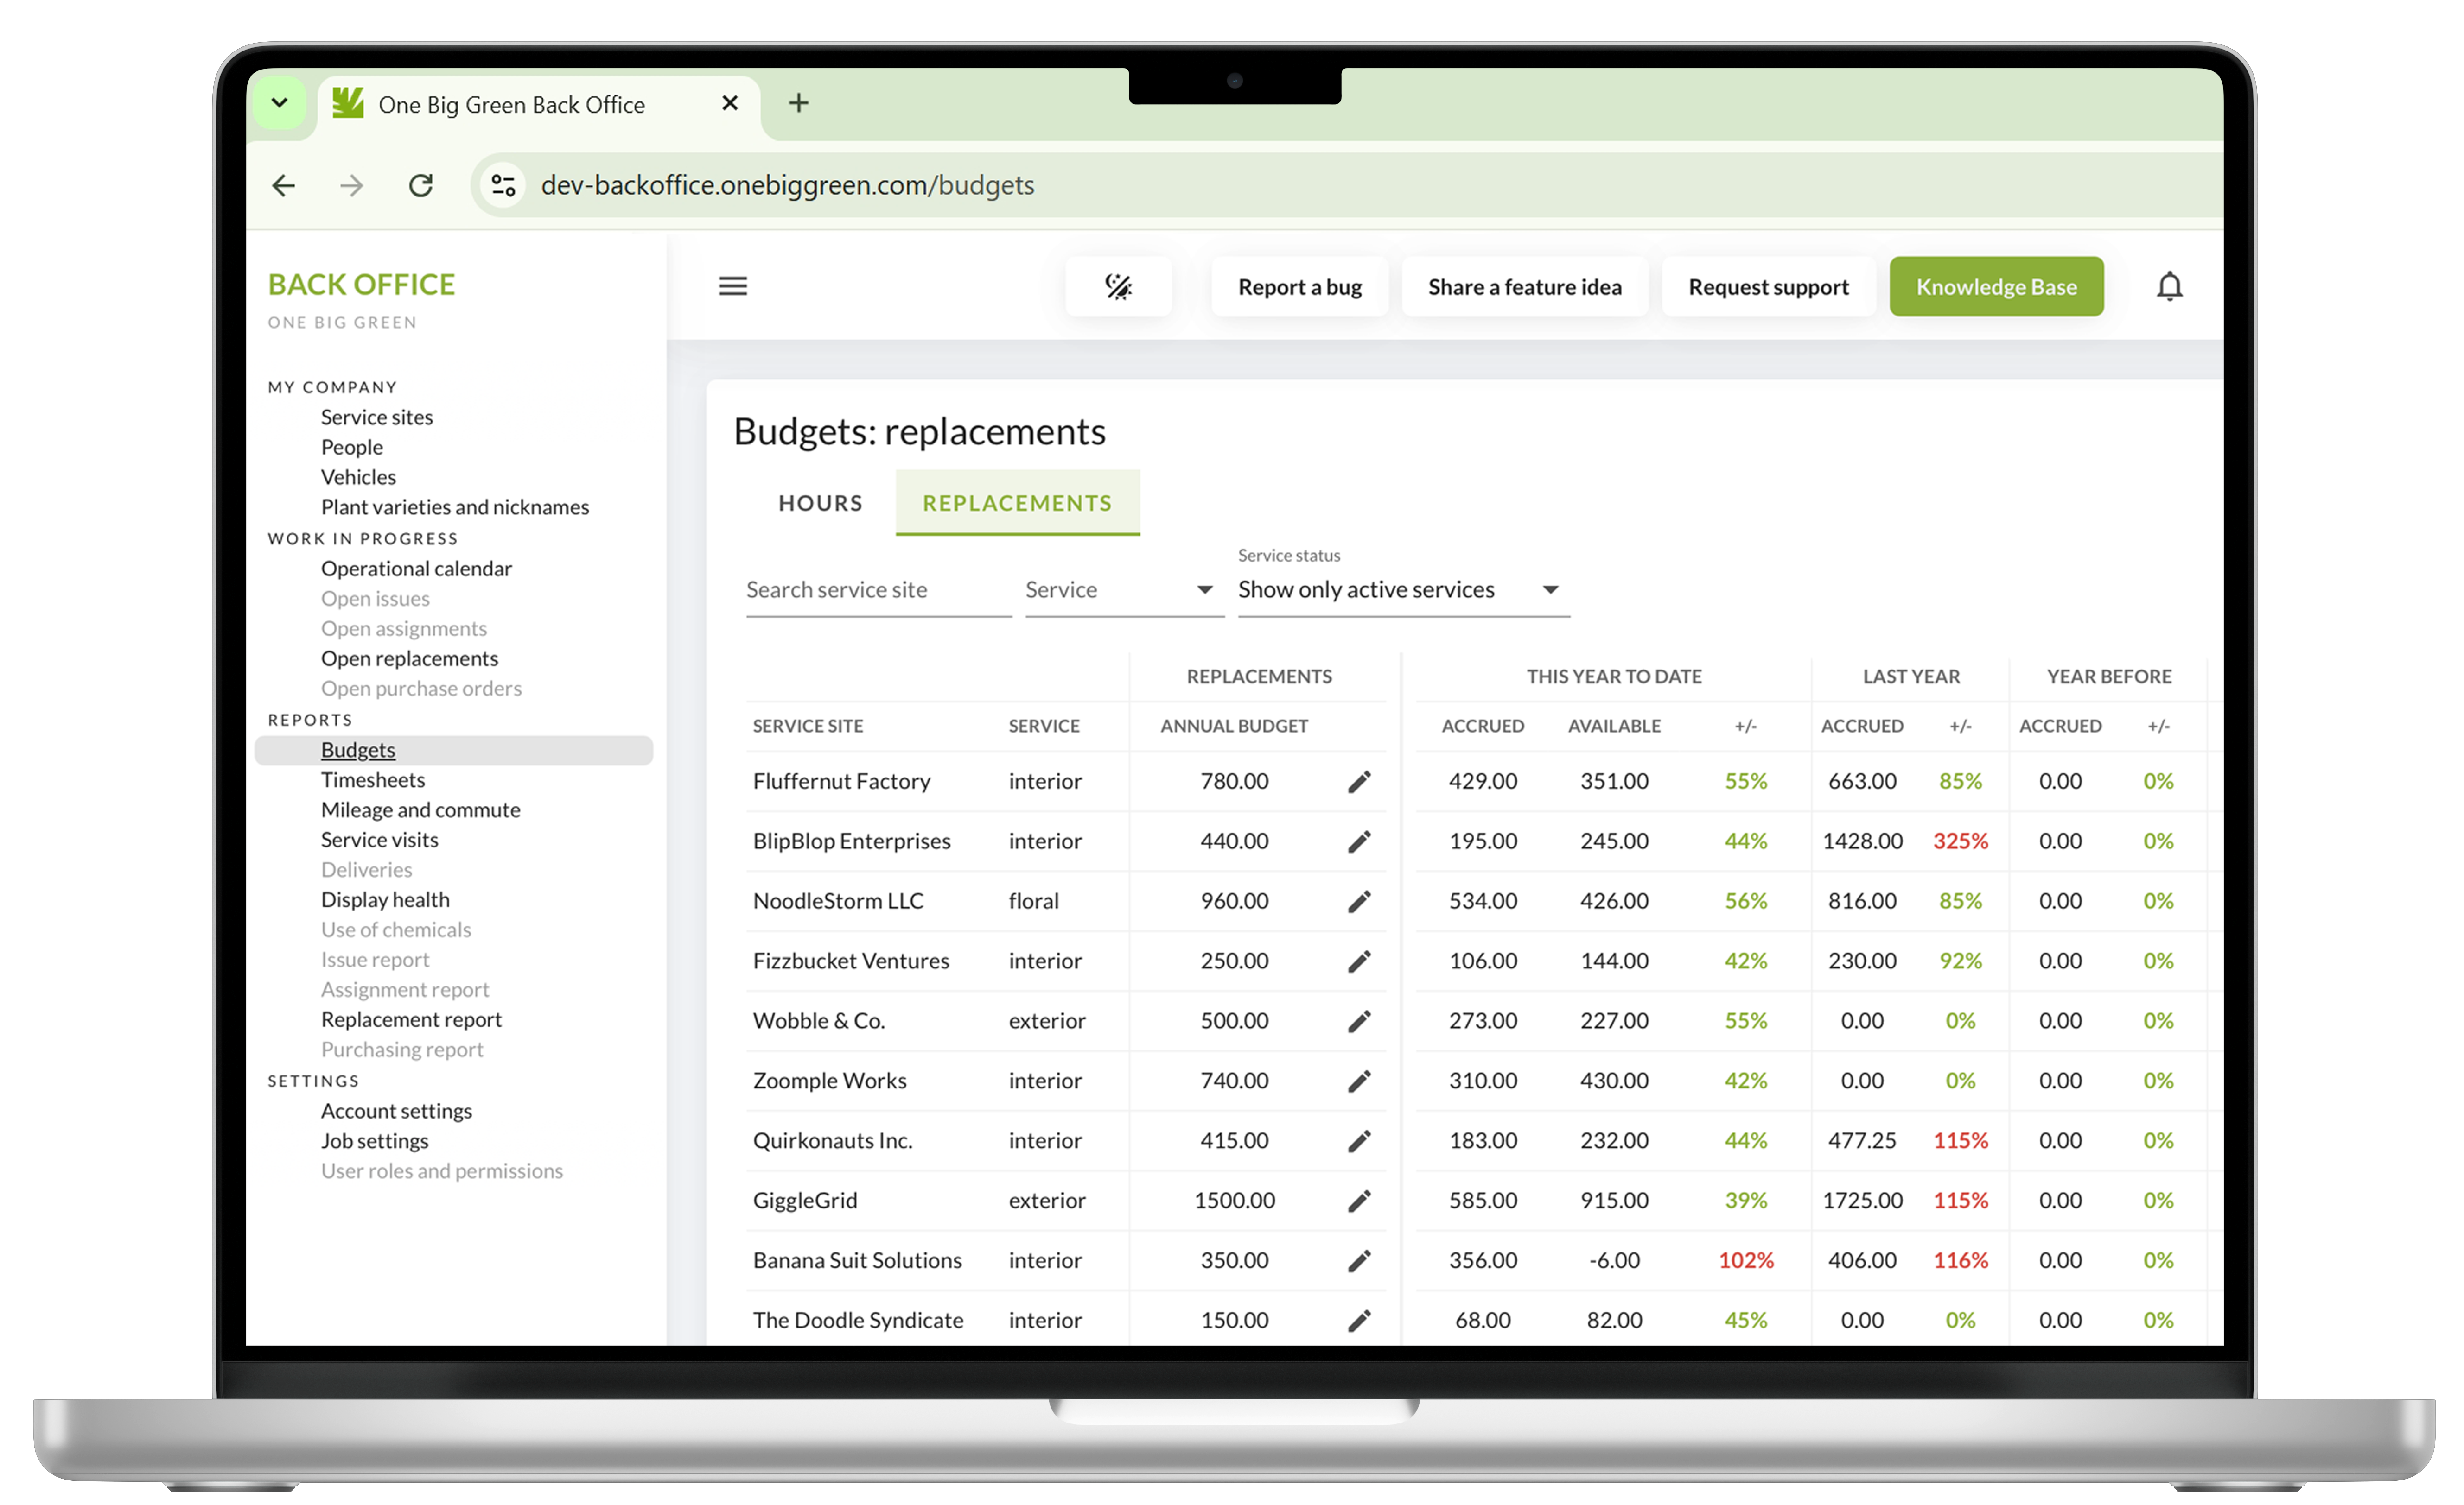The width and height of the screenshot is (2464, 1505).
Task: Edit annual budget for Wobble & Co.
Action: click(x=1359, y=1021)
